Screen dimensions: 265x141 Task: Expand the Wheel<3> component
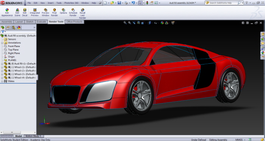pyautogui.click(x=2, y=74)
